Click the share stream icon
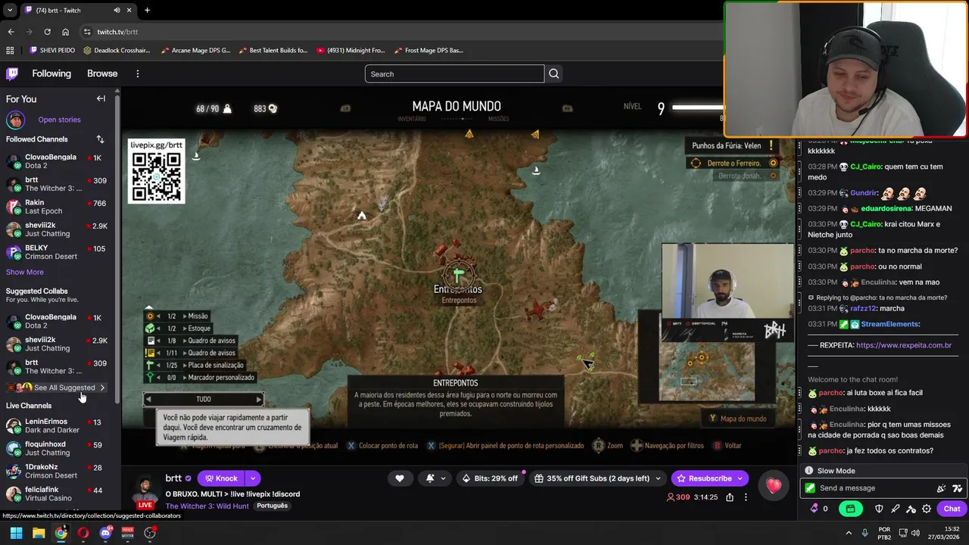Screen dimensions: 969x545 point(730,497)
